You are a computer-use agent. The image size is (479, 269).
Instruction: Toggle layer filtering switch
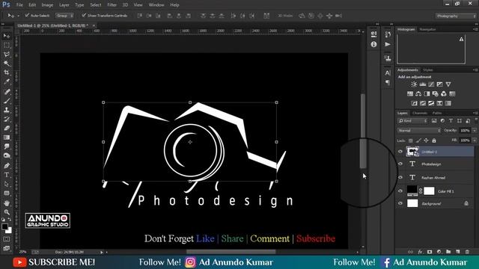coord(476,120)
